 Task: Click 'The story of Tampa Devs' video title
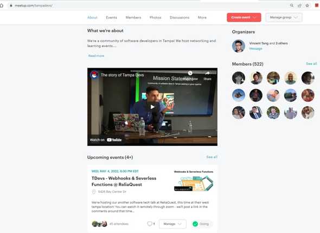pyautogui.click(x=122, y=75)
